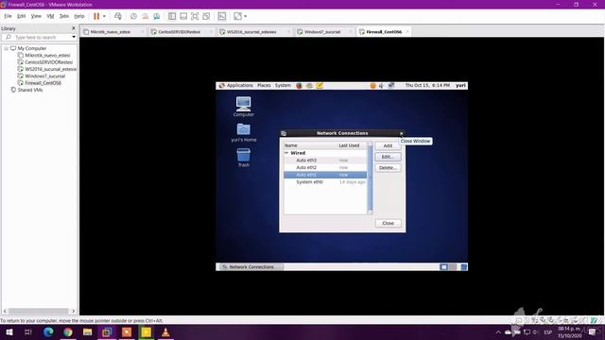Select the Auto eth2 connection

pos(325,168)
